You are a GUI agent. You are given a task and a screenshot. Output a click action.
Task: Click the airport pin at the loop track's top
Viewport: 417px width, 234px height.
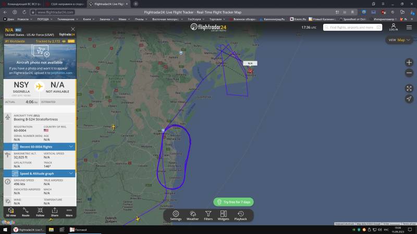tap(163, 131)
